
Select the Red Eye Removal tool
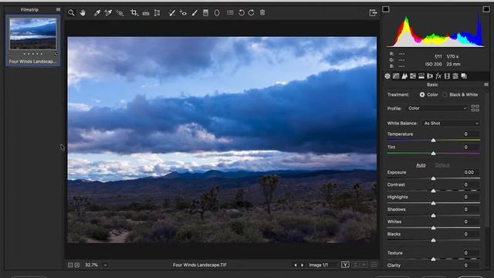point(183,13)
